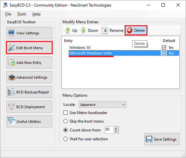The height and width of the screenshot is (158, 186).
Task: Increase countdown with the up spinner arrow
Action: point(116,129)
